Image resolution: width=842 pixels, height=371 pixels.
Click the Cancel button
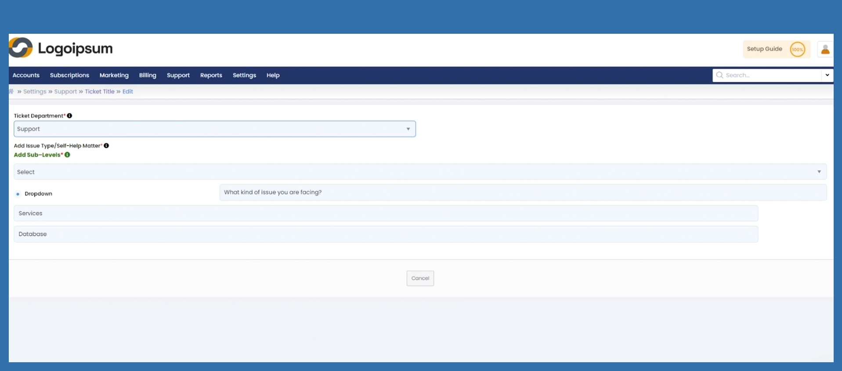pos(420,278)
